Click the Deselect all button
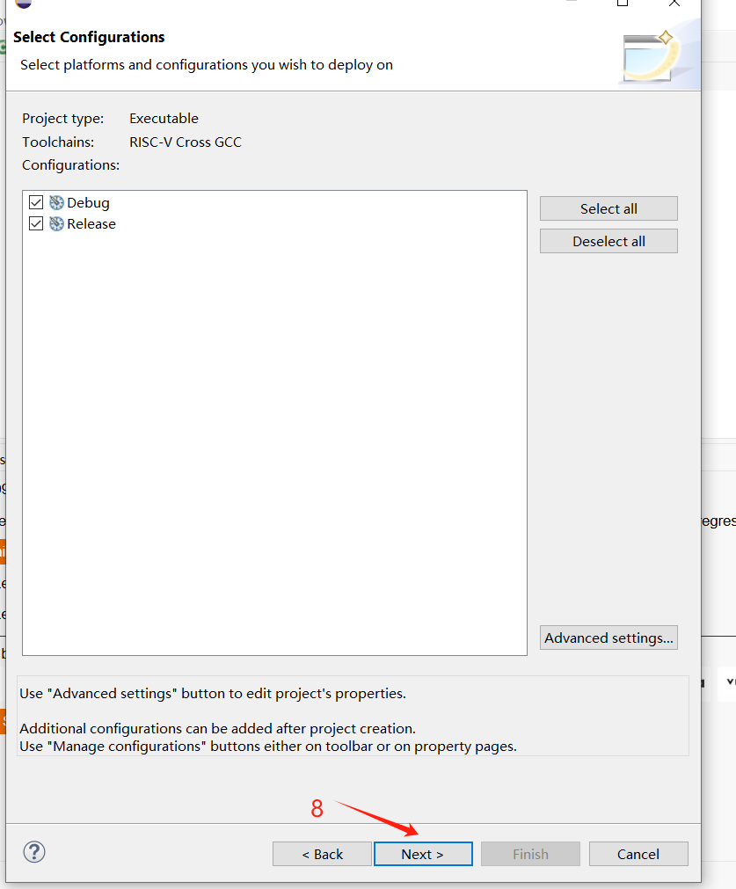 [x=608, y=241]
